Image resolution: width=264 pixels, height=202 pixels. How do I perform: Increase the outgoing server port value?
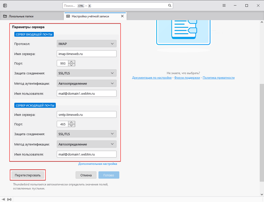click(71, 123)
